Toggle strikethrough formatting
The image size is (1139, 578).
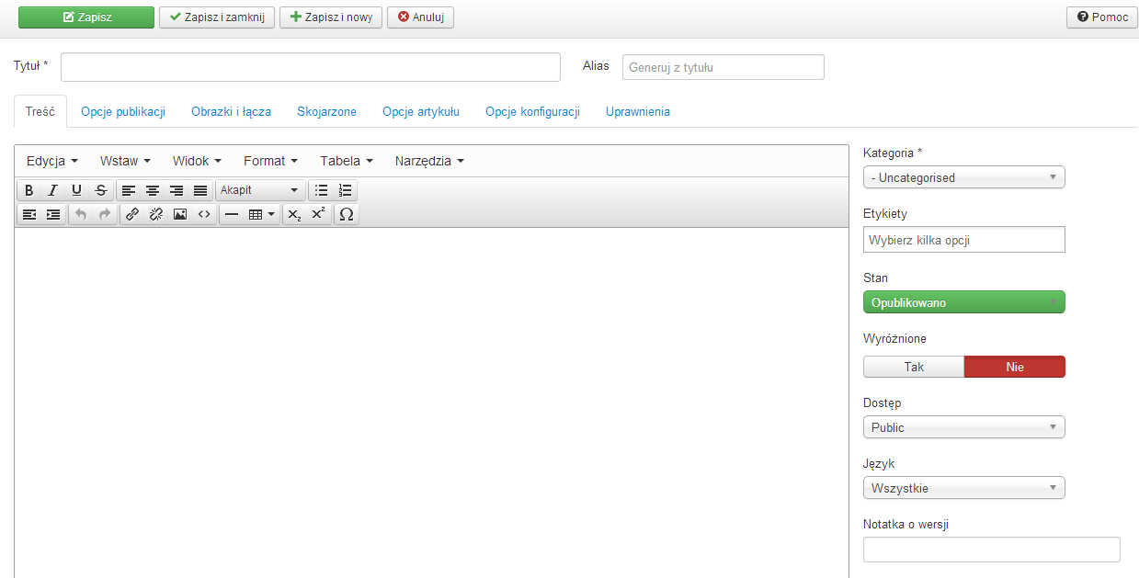point(101,191)
